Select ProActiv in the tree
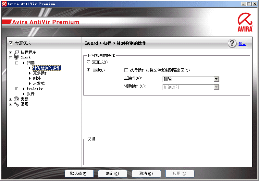 [x=35, y=89]
